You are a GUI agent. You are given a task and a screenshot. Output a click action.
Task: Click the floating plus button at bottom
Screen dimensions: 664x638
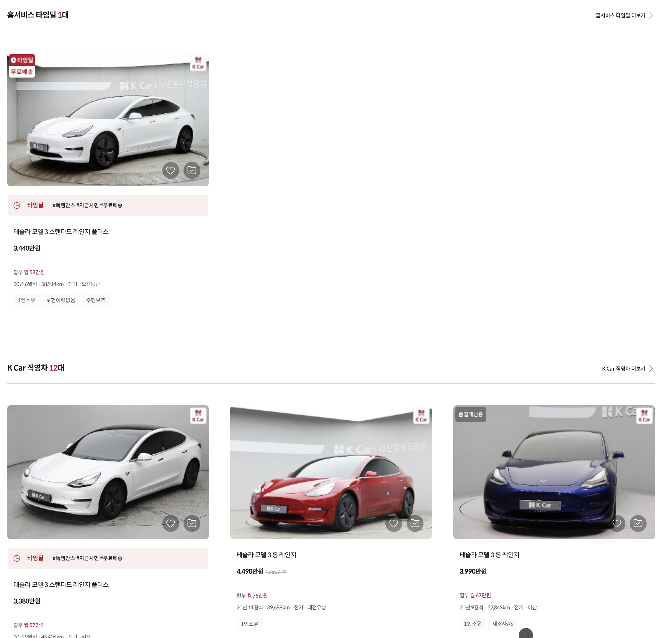click(x=525, y=634)
